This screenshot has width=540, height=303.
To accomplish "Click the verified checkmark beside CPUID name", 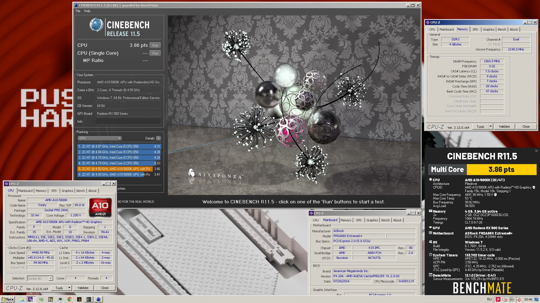I will tap(534, 187).
